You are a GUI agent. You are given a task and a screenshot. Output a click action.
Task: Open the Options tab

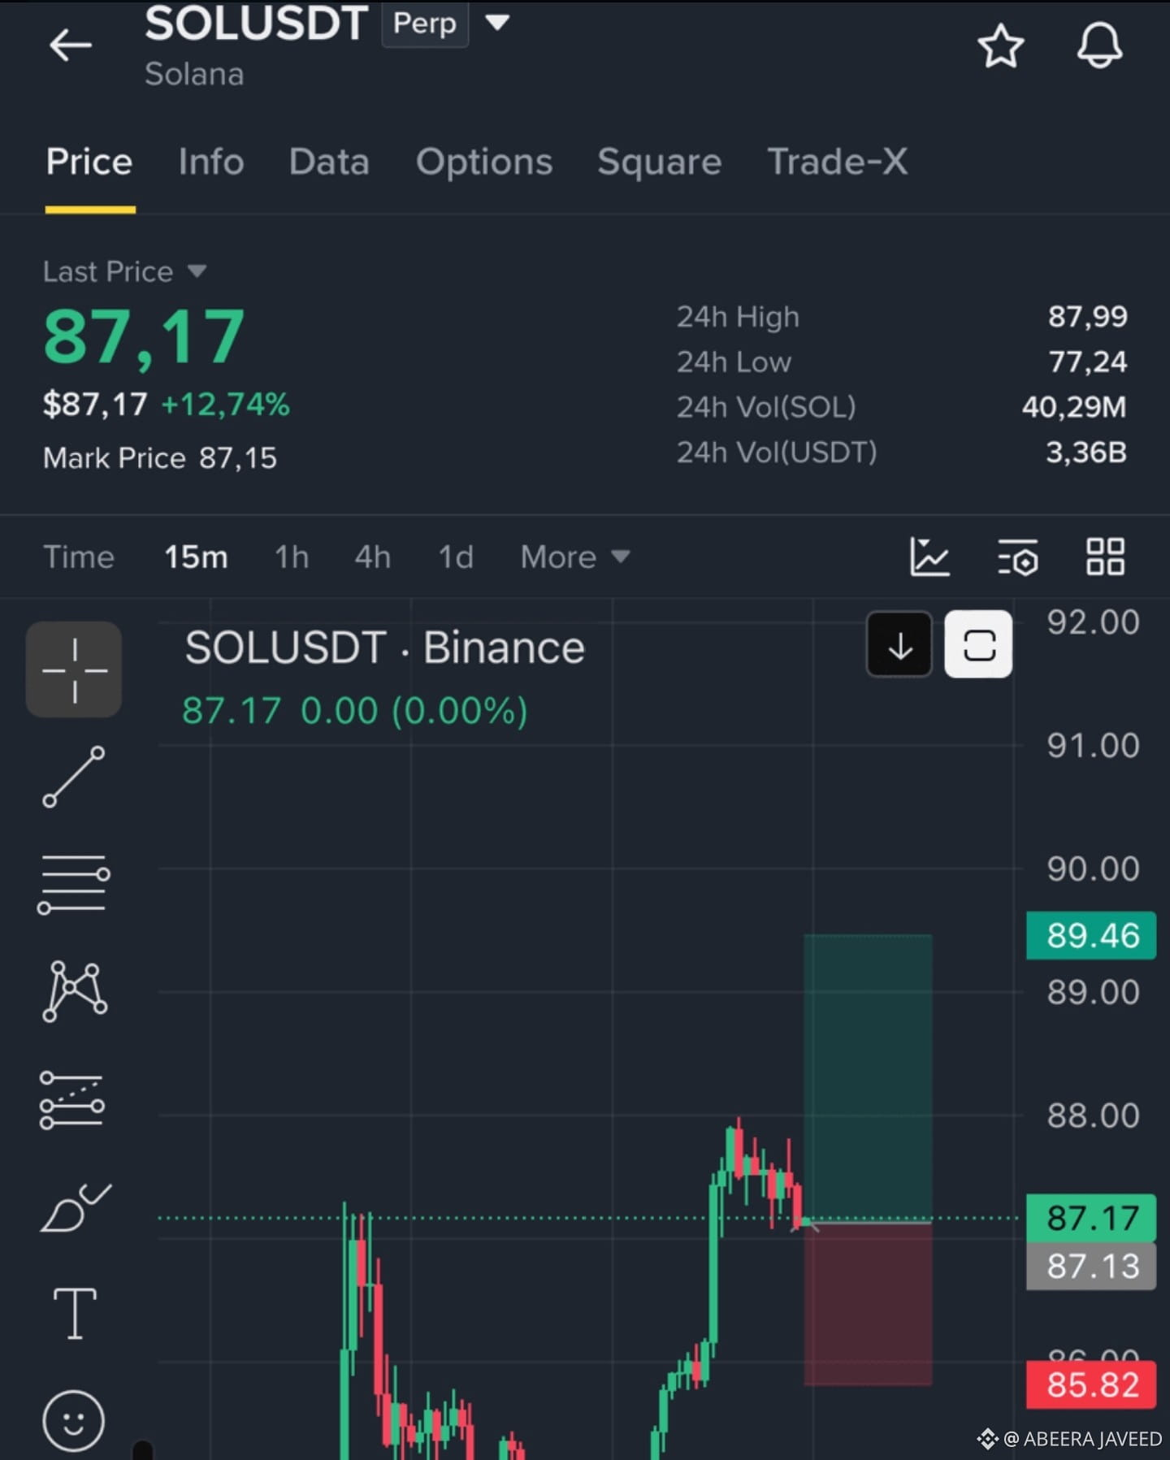point(484,162)
